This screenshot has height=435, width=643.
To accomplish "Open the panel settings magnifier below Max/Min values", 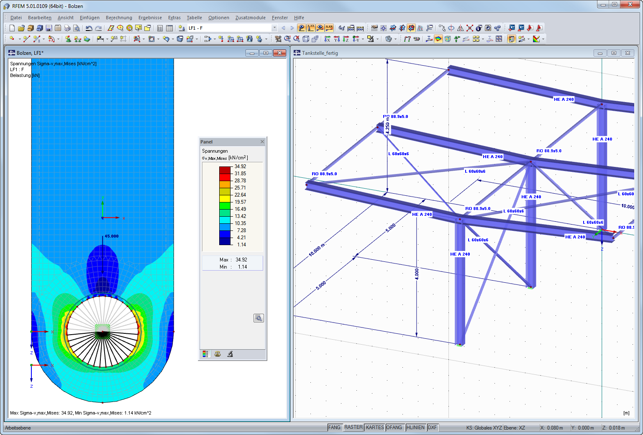I will pos(259,318).
